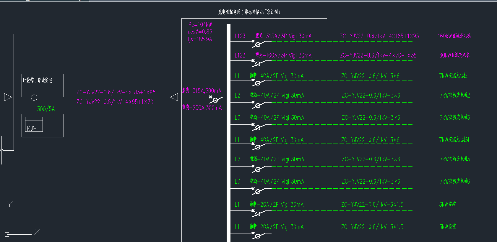The width and height of the screenshot is (497, 242).
Task: Select the cable text ZC-YJV22-0.6/1kV-4×70+1×35
Action: 378,55
